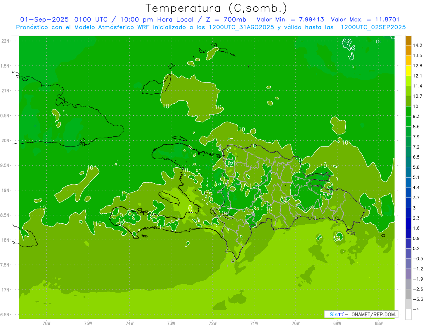Viewport: 425px width, 328px height.
Task: Select the gray swatch above -3.3
Action: click(408, 294)
